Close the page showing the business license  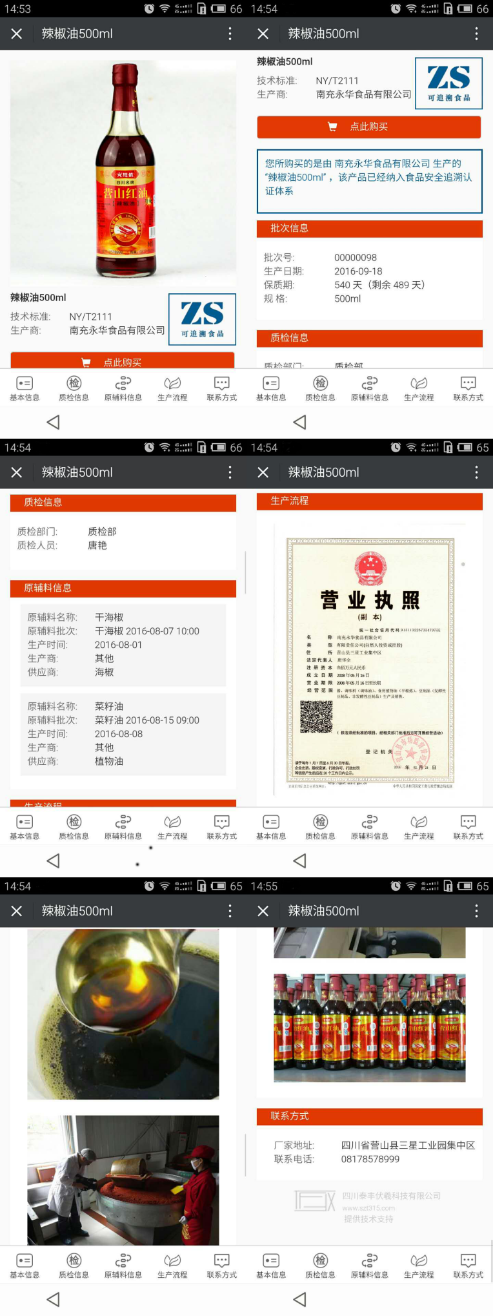click(x=263, y=472)
